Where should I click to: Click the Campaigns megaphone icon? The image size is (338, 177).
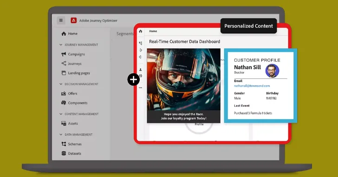[64, 54]
